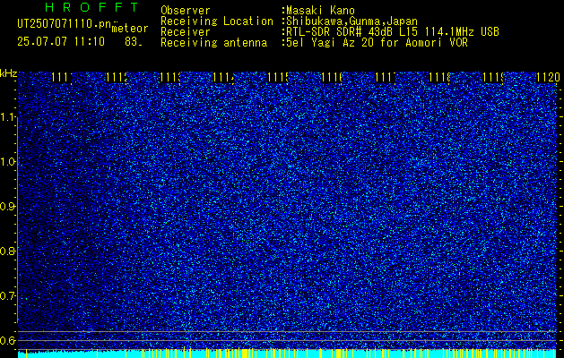
Task: Click the 1111 time marker
Action: (x=62, y=77)
